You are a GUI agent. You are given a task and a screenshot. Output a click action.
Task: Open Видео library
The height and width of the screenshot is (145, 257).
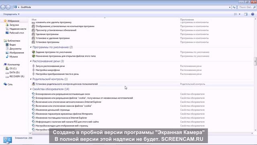[x=12, y=45]
